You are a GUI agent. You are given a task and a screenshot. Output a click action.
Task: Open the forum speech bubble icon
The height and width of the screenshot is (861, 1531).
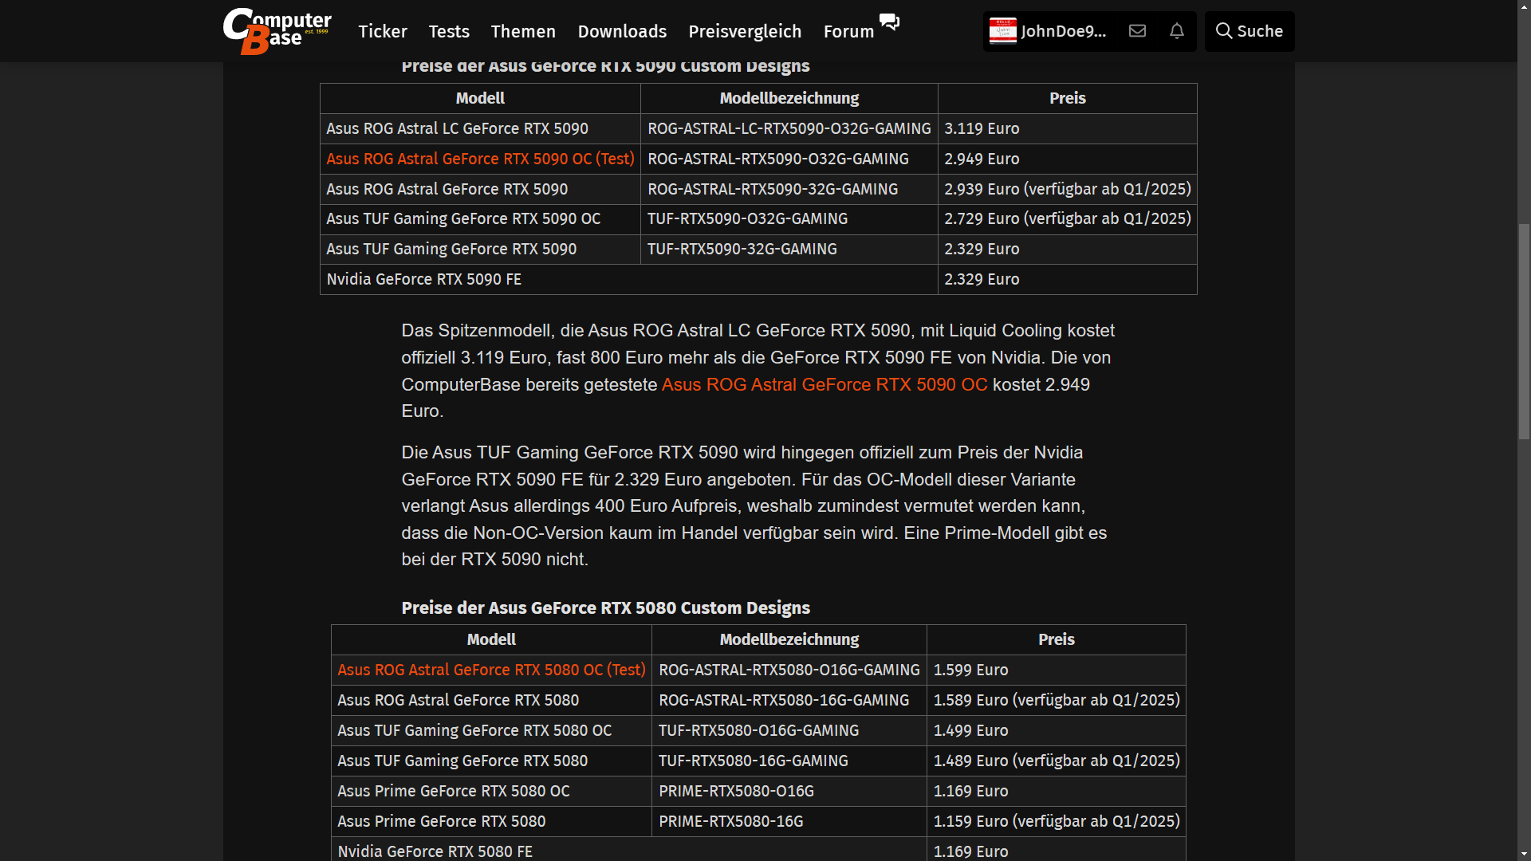889,22
